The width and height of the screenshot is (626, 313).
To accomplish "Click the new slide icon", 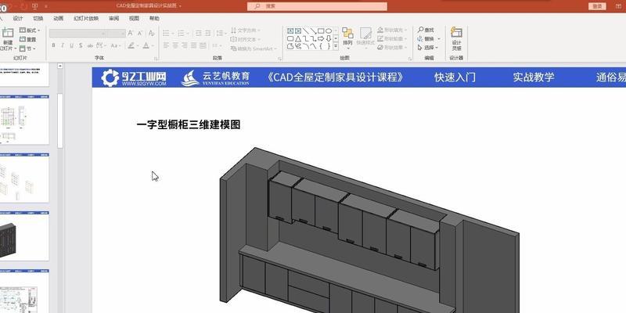I will coord(8,33).
